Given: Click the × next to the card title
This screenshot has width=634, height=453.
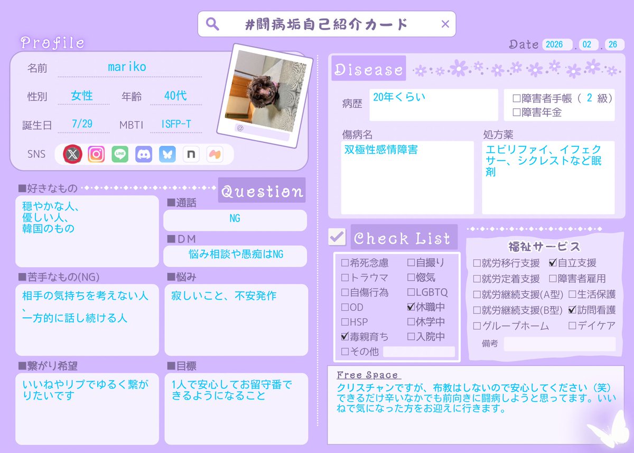Looking at the screenshot, I should 445,24.
